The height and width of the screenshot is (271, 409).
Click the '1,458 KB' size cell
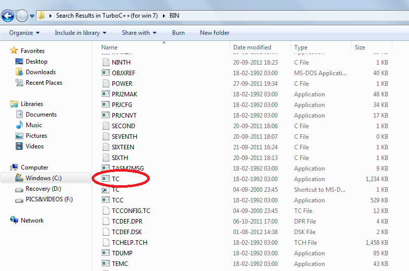pyautogui.click(x=377, y=243)
